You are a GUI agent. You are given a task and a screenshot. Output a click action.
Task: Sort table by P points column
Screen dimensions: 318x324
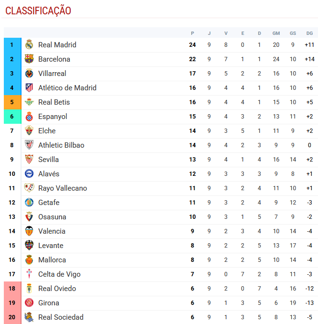192,33
